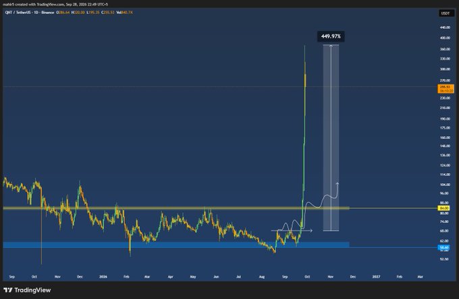Open the USDT currency selector
The width and height of the screenshot is (459, 299).
[x=446, y=13]
